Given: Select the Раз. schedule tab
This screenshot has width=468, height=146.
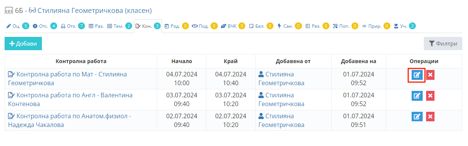Looking at the screenshot, I should point(96,26).
